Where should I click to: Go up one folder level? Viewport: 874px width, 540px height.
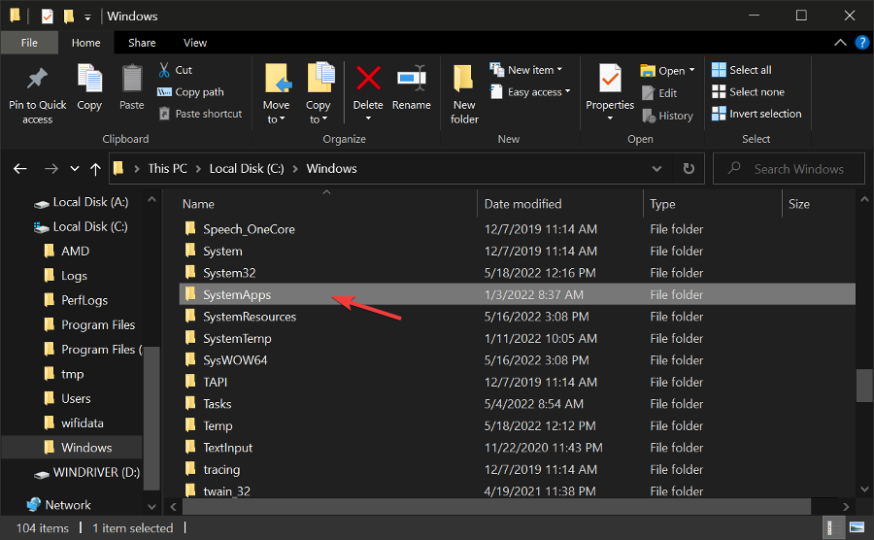95,169
